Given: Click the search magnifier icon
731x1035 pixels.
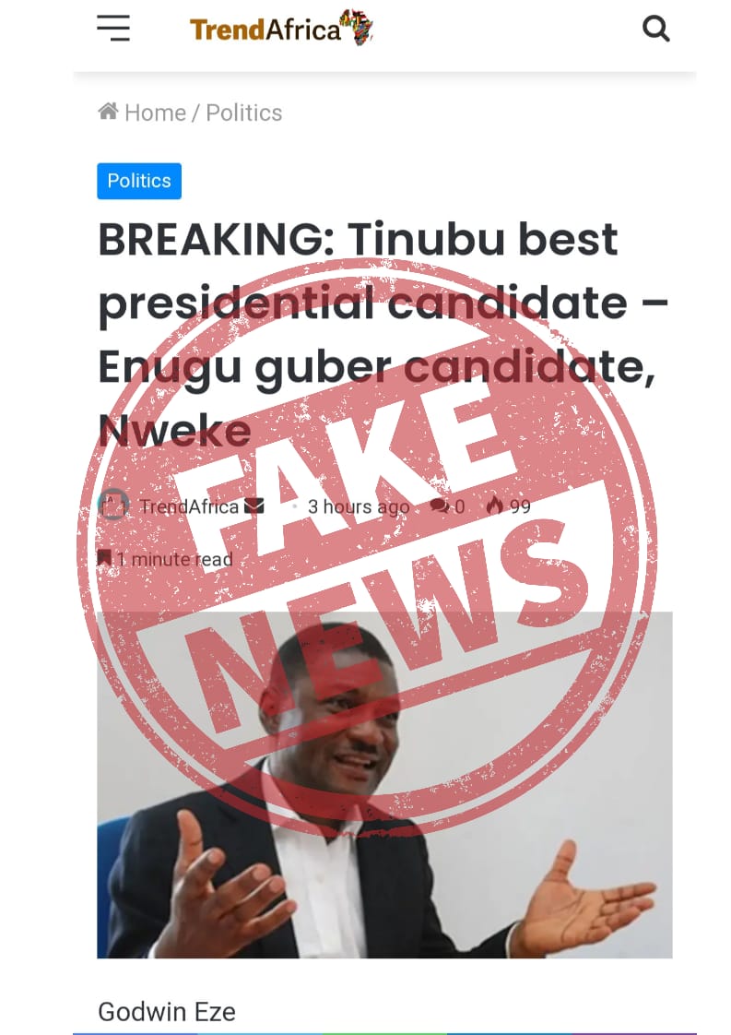Looking at the screenshot, I should coord(655,29).
